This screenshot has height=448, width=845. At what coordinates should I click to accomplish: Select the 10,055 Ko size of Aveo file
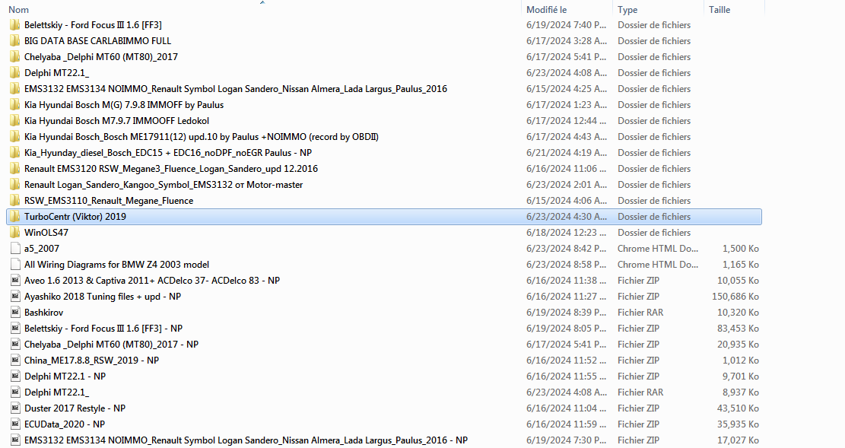[738, 281]
